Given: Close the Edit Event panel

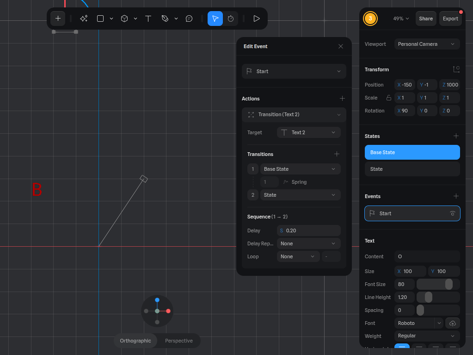Looking at the screenshot, I should [x=341, y=46].
